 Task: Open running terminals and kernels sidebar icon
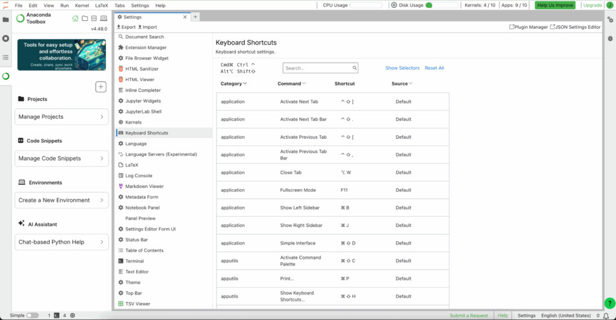5,38
